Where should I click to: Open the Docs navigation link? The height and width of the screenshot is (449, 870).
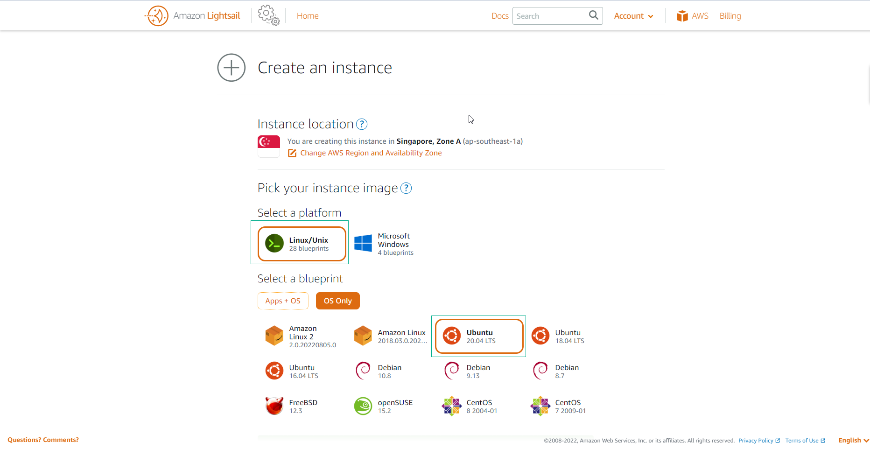[x=500, y=16]
